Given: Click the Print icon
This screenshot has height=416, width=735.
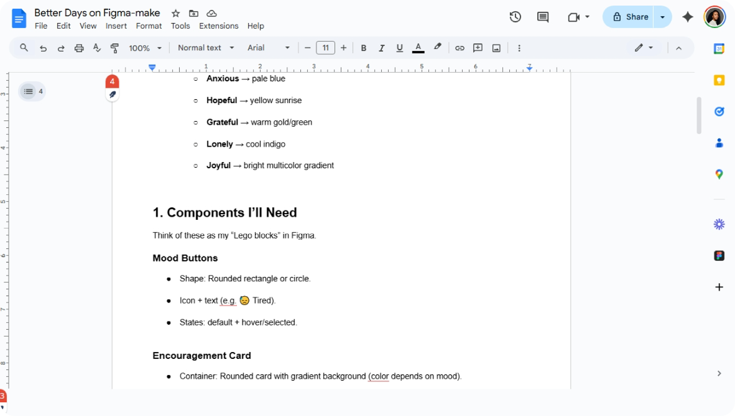Looking at the screenshot, I should click(79, 47).
